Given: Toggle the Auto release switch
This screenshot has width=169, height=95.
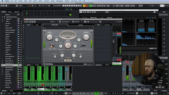Looking at the screenshot, I should (83, 46).
